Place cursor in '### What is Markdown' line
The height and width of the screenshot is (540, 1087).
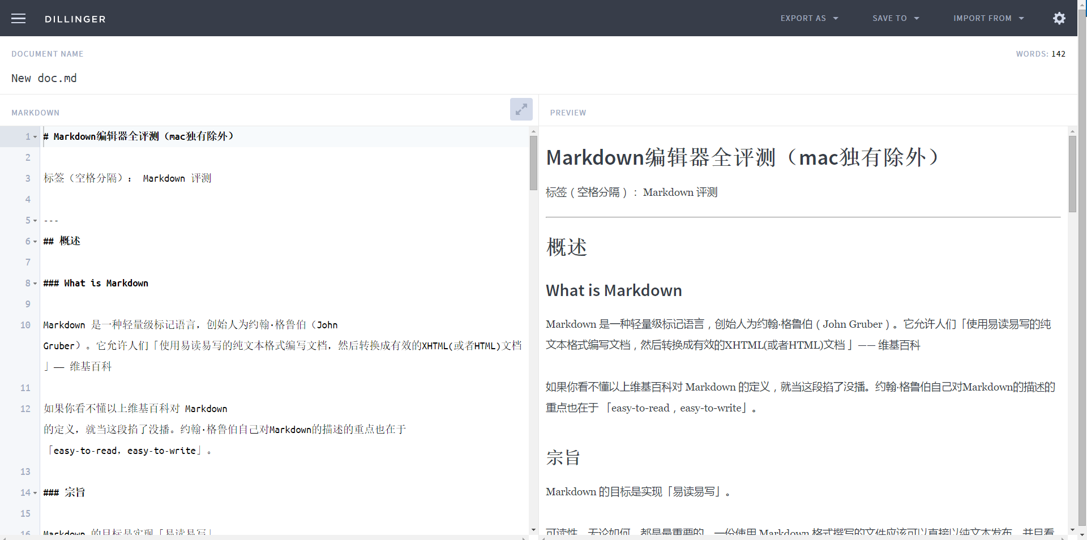[x=96, y=283]
